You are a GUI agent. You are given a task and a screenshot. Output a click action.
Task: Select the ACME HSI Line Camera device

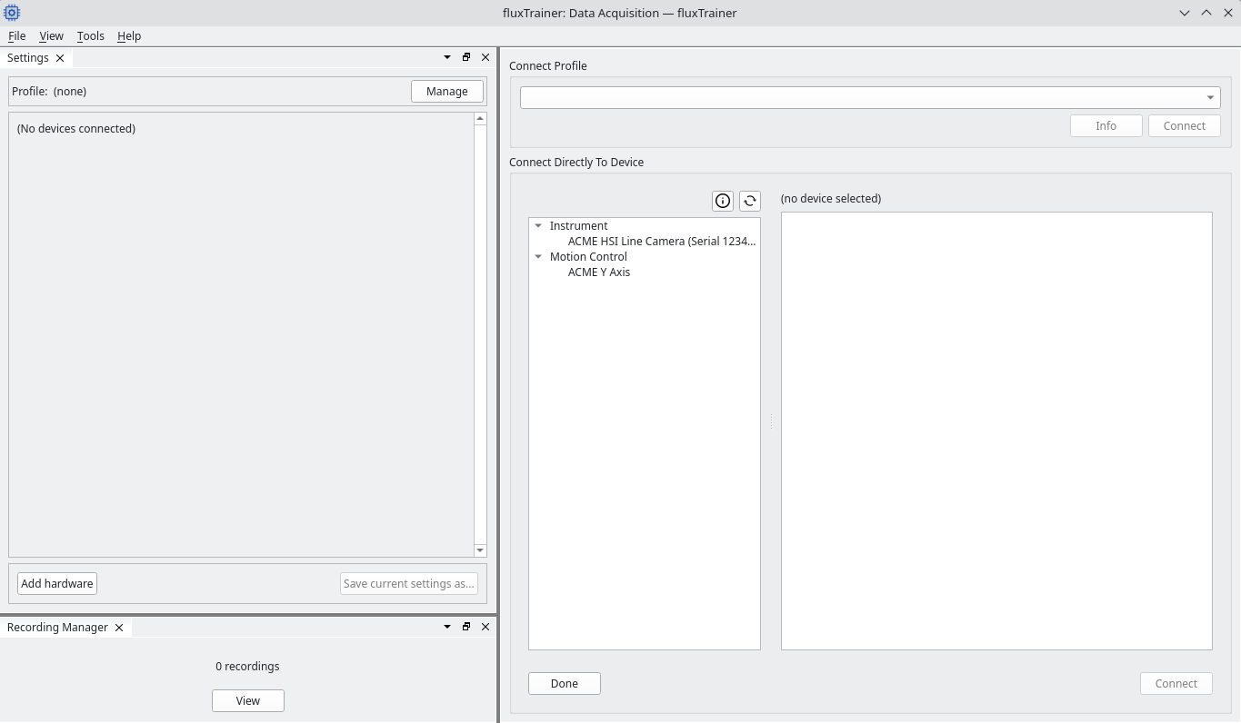coord(662,242)
